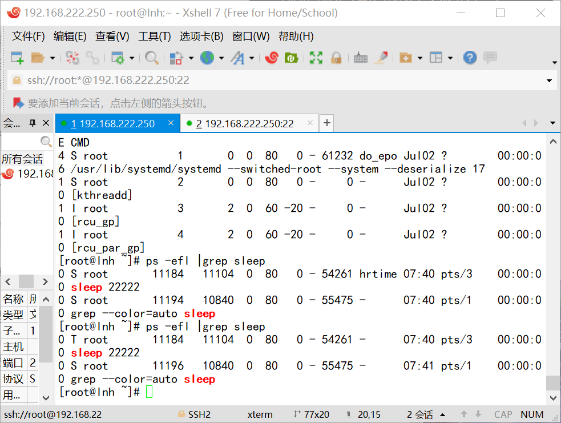Open the 工具(T) menu
Screen dimensions: 561x423
[155, 36]
